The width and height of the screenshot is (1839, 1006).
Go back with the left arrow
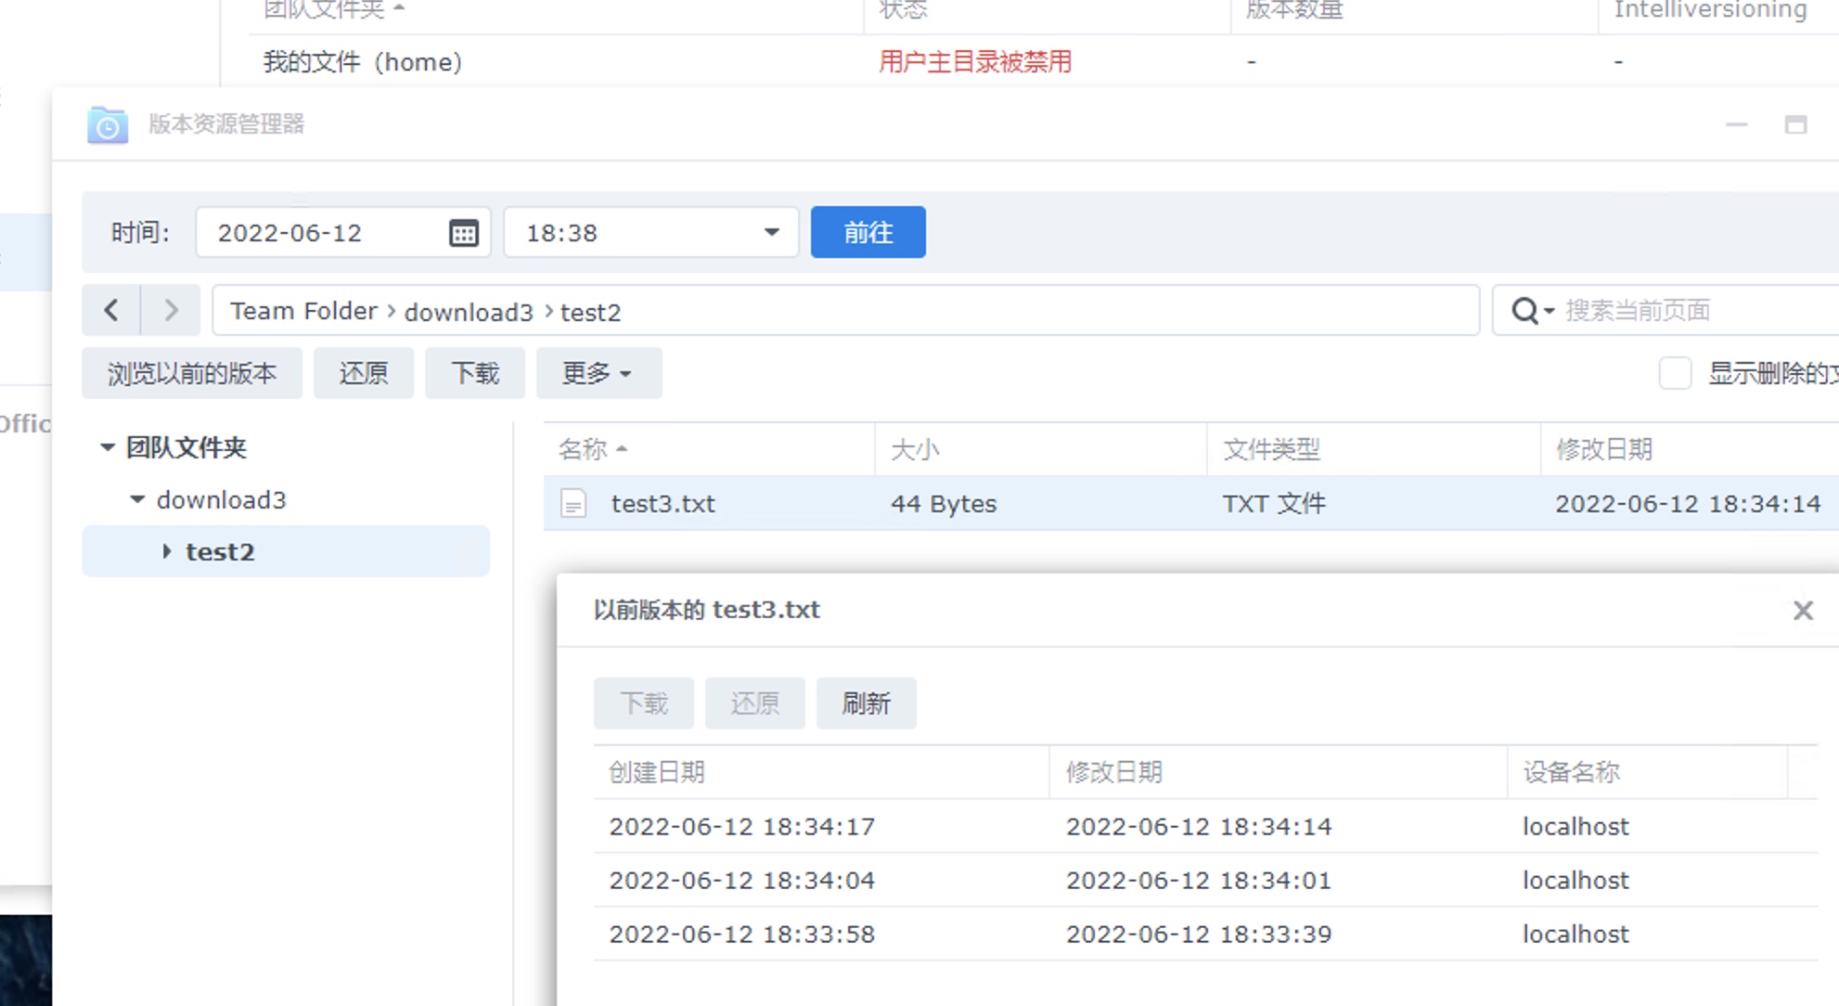(x=111, y=310)
